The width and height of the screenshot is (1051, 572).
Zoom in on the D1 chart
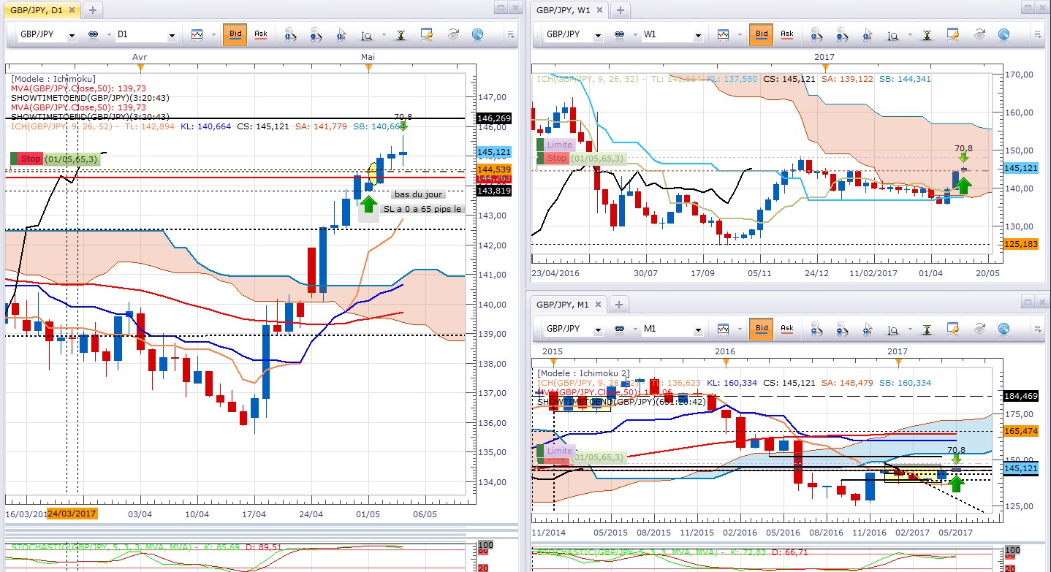pyautogui.click(x=290, y=34)
